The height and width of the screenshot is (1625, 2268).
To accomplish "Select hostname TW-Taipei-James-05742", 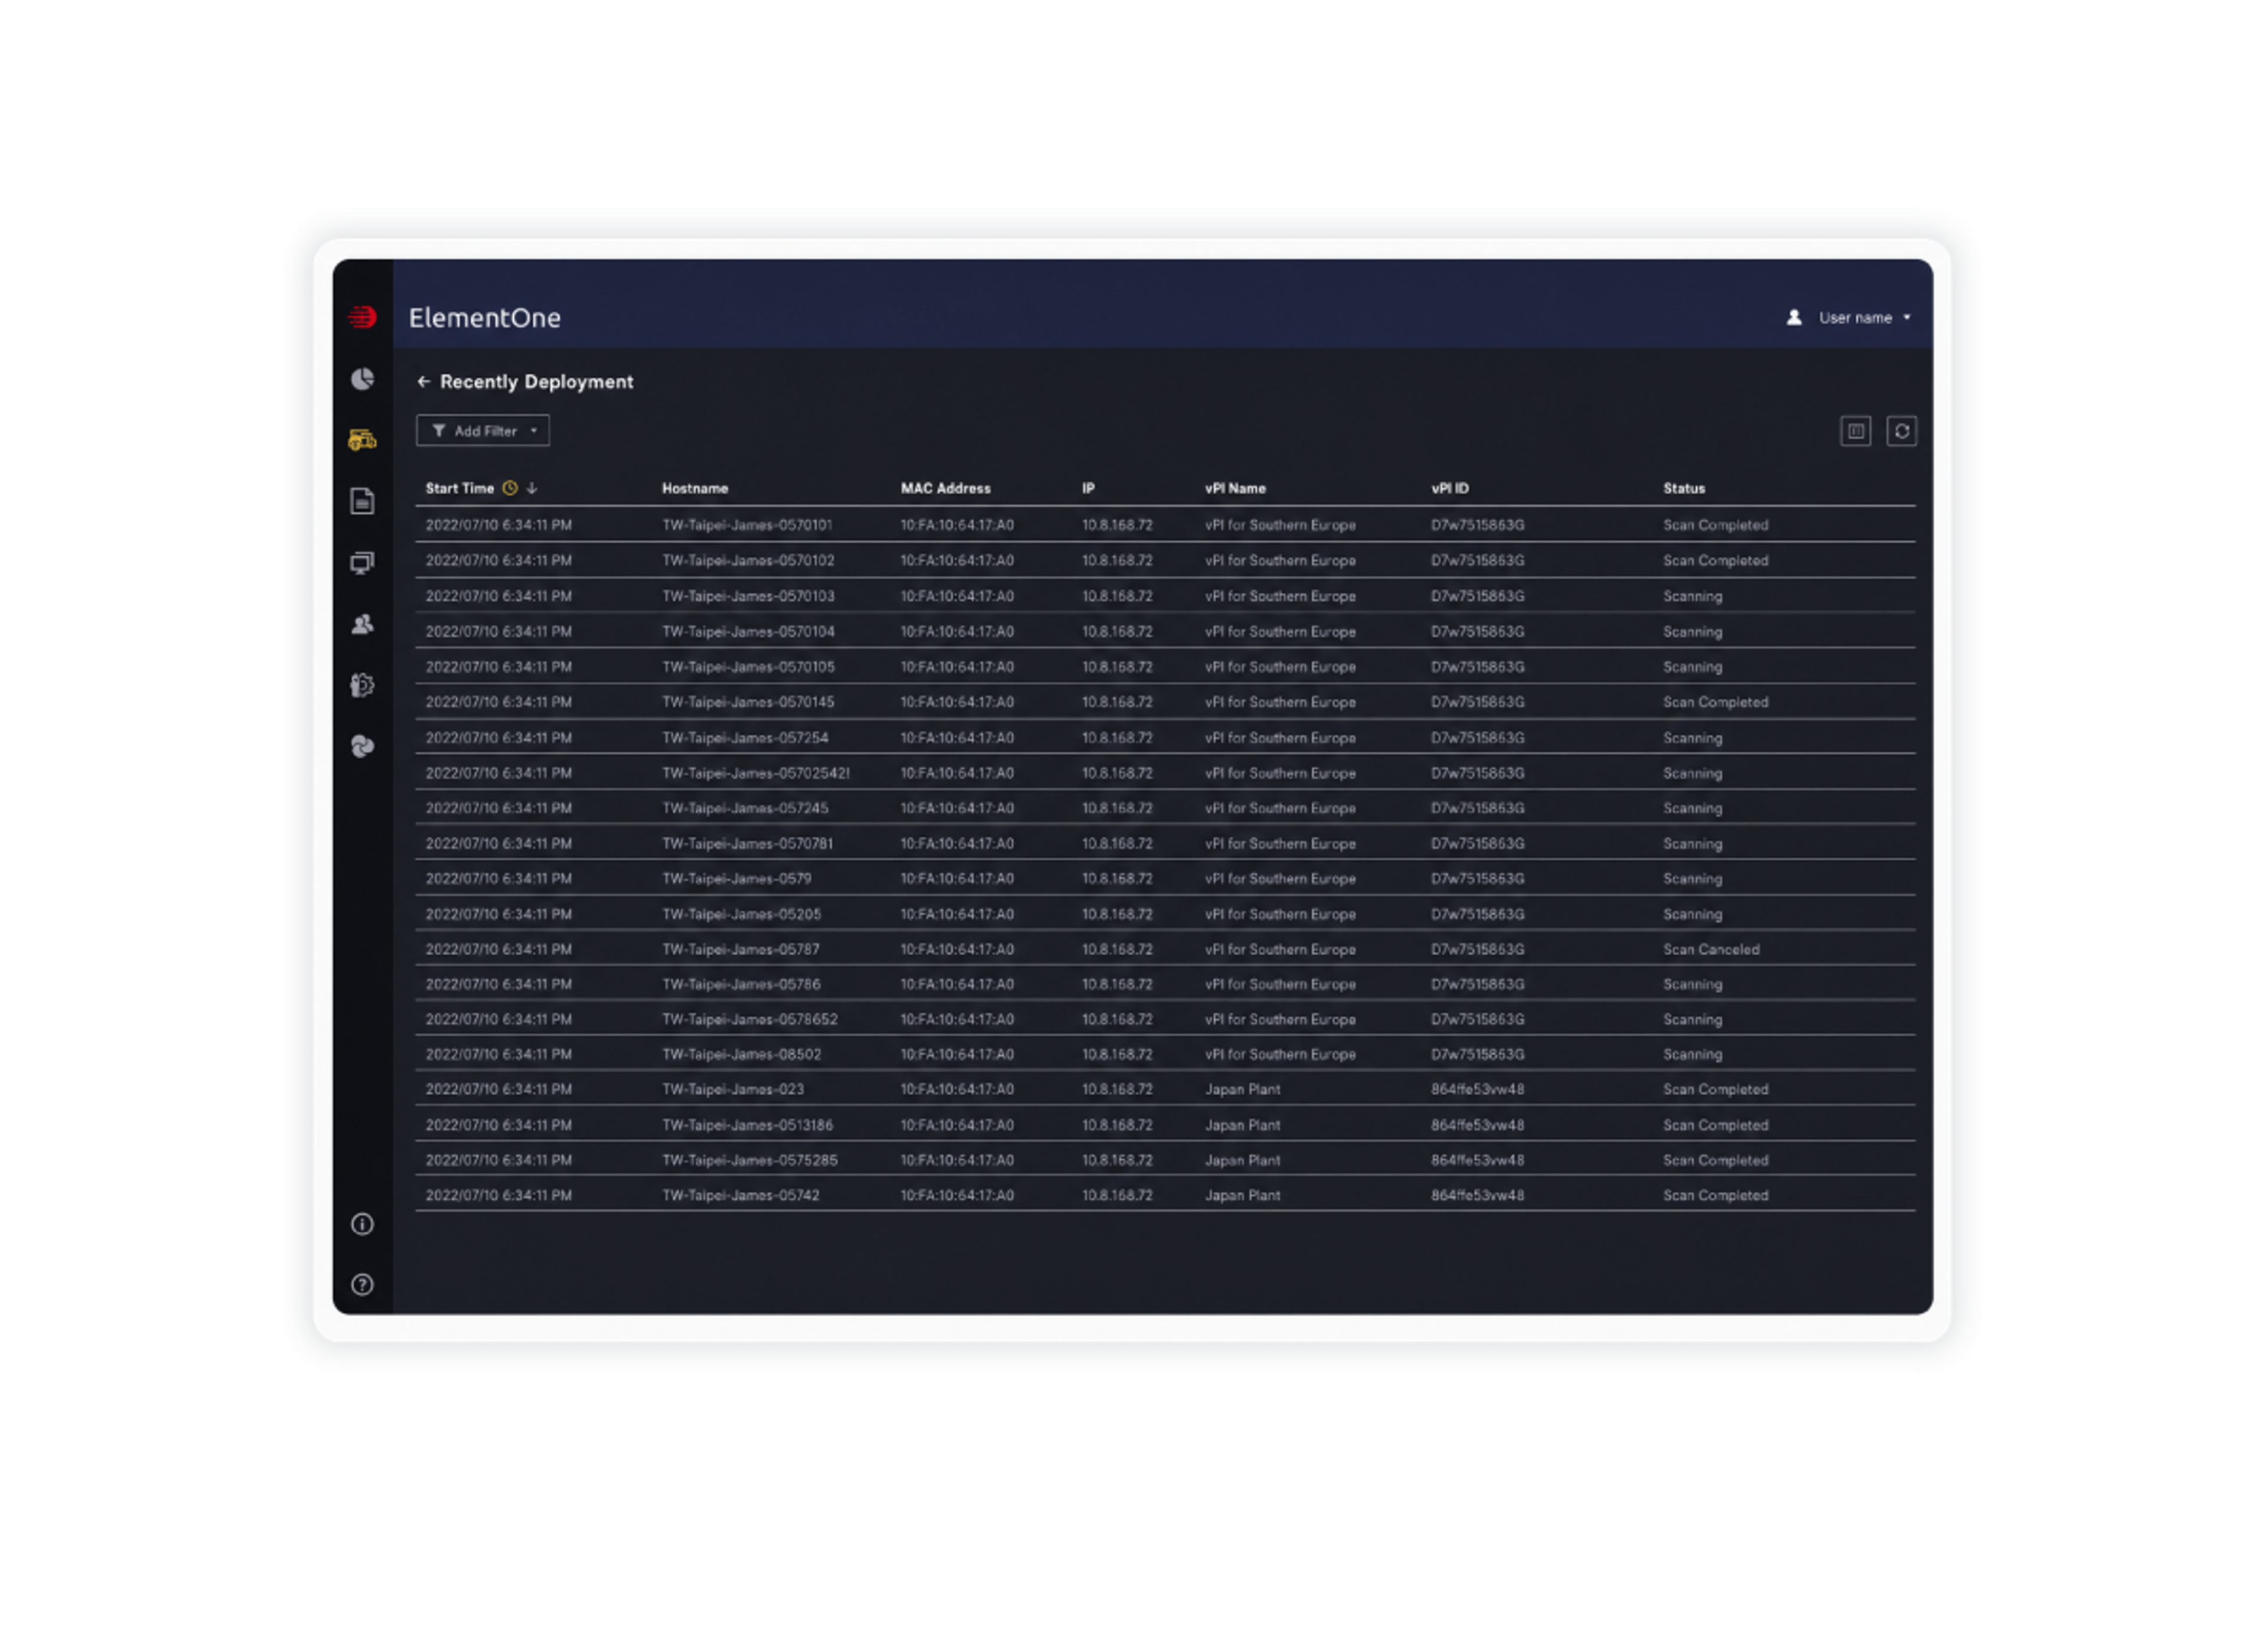I will click(740, 1195).
